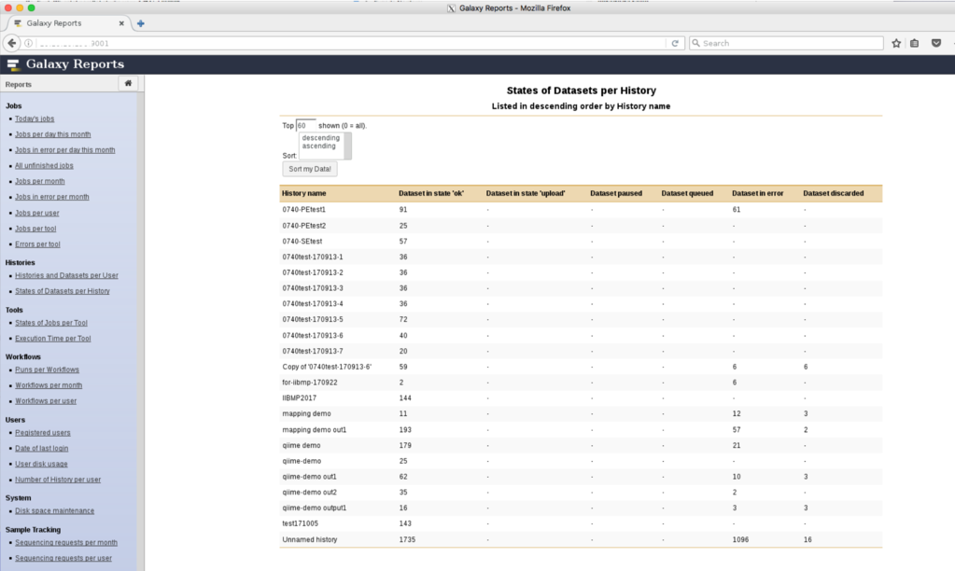Open a new tab with the plus icon
The width and height of the screenshot is (955, 571).
point(141,23)
